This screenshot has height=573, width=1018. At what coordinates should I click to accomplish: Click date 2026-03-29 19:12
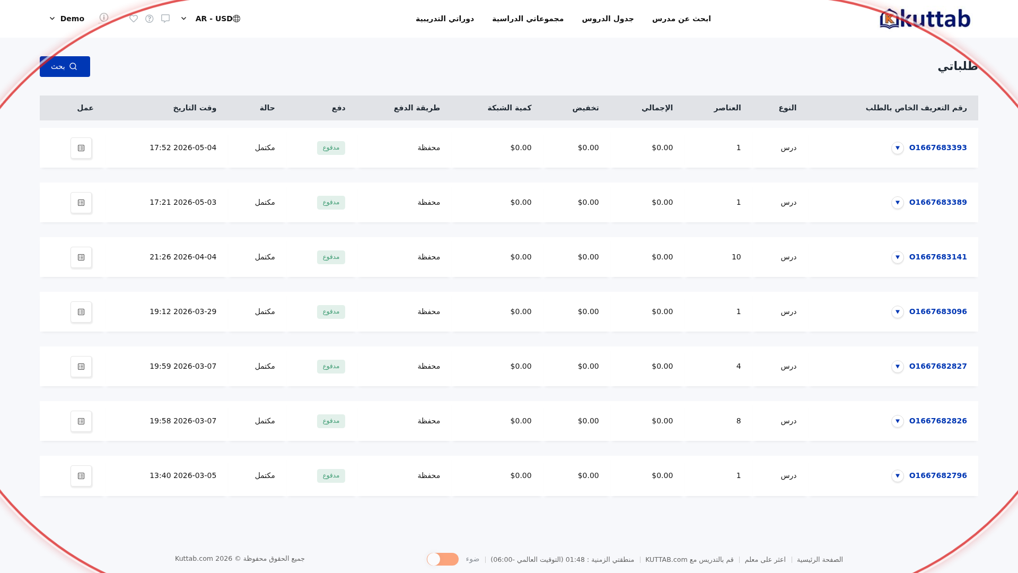click(183, 311)
